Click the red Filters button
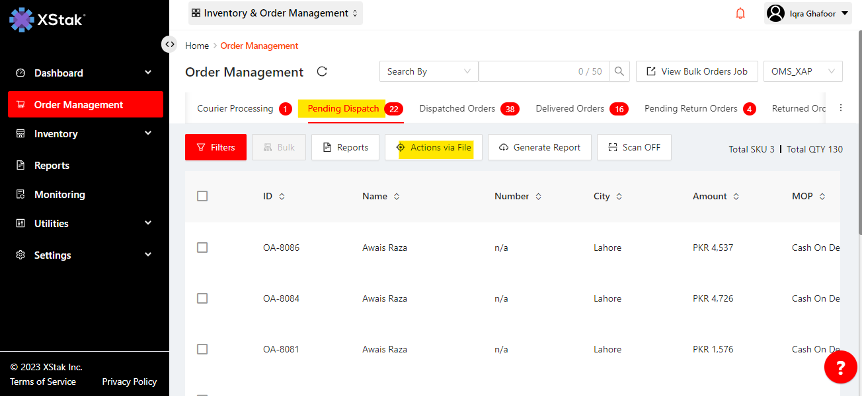Viewport: 862px width, 396px height. pos(215,147)
